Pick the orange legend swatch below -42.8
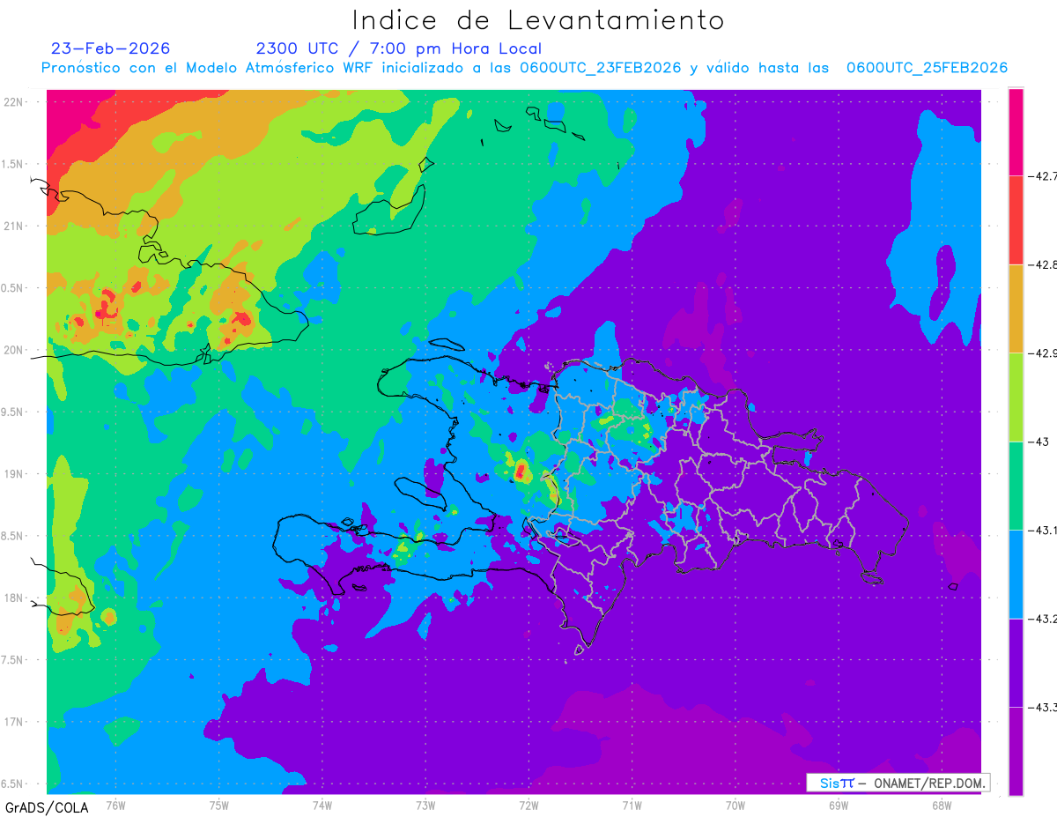This screenshot has height=817, width=1057. [1016, 308]
